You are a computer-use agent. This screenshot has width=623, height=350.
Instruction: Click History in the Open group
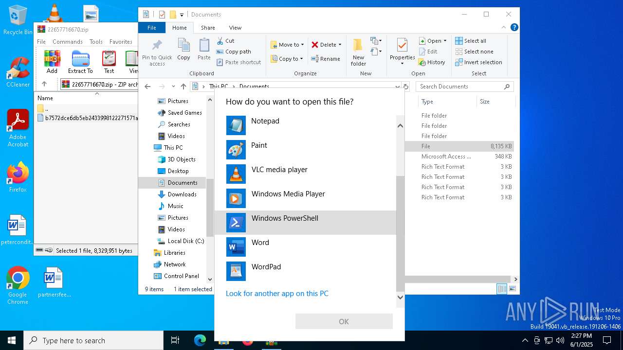[x=432, y=62]
